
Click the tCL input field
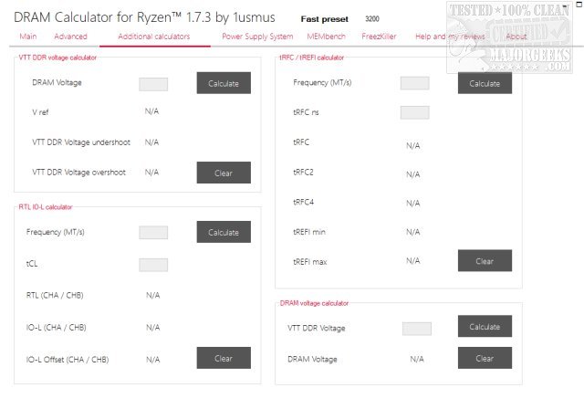(x=153, y=265)
